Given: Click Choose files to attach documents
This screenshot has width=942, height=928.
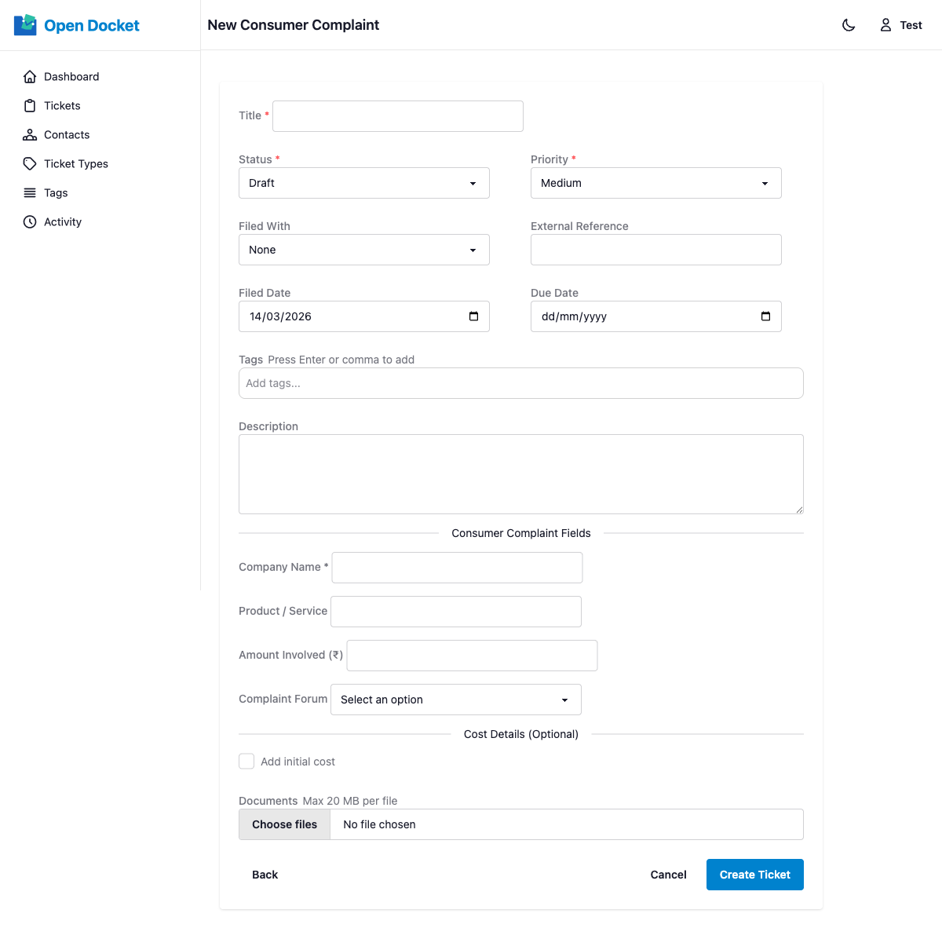Looking at the screenshot, I should tap(284, 824).
